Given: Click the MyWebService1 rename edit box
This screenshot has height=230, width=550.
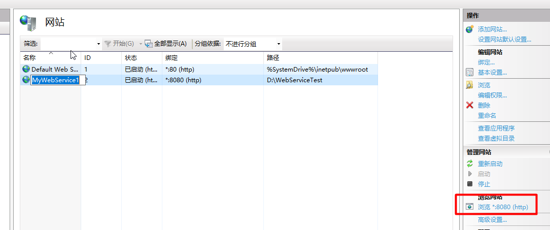Looking at the screenshot, I should (x=58, y=80).
